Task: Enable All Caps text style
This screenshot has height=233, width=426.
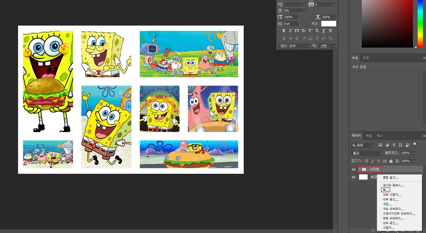Action: 297,31
